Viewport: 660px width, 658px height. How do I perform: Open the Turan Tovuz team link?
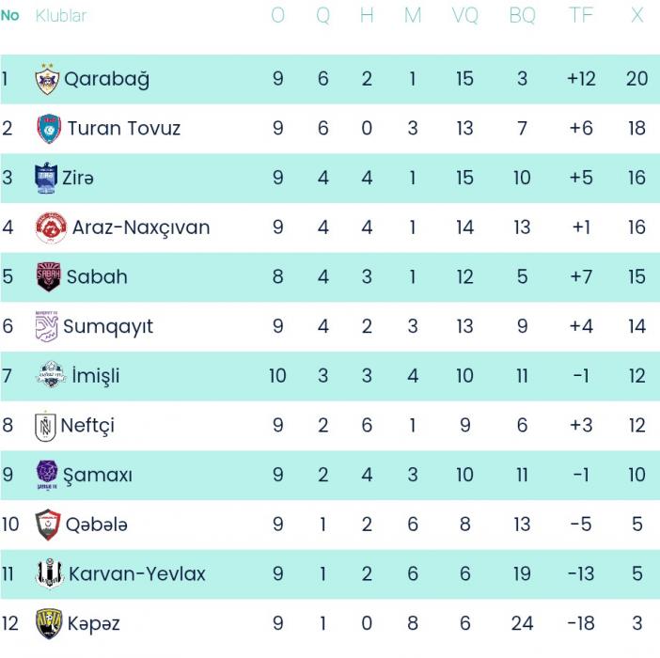click(124, 129)
